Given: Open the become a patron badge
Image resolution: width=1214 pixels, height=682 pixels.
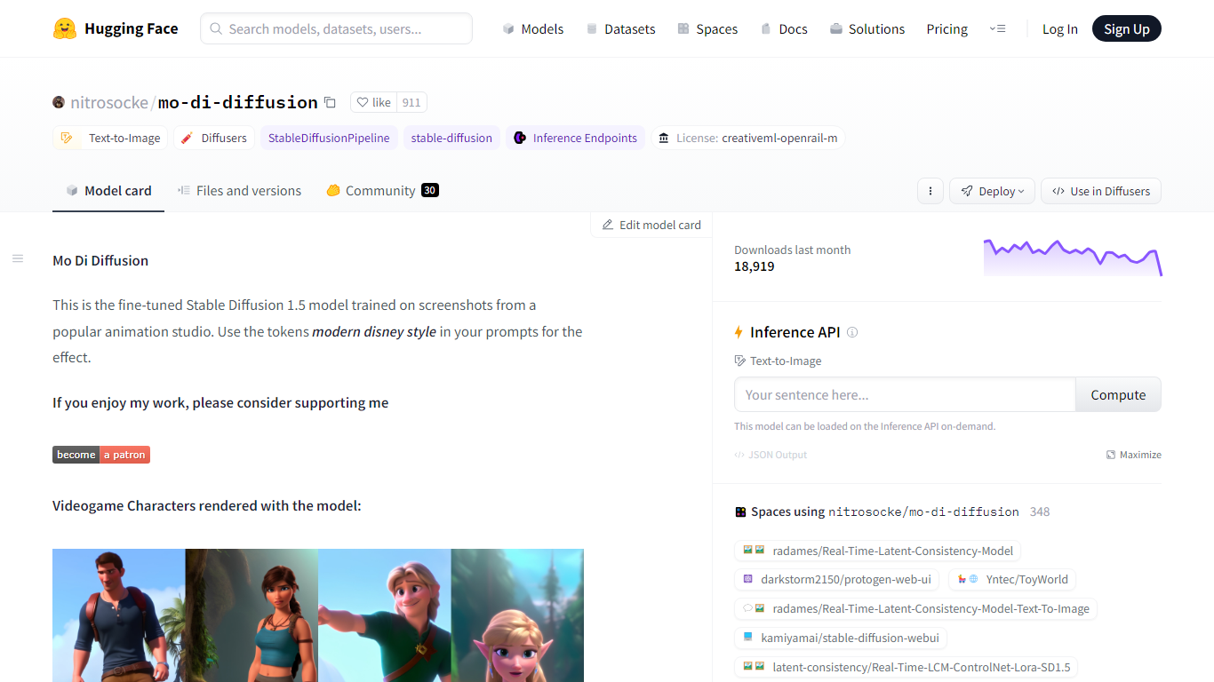Looking at the screenshot, I should 101,455.
